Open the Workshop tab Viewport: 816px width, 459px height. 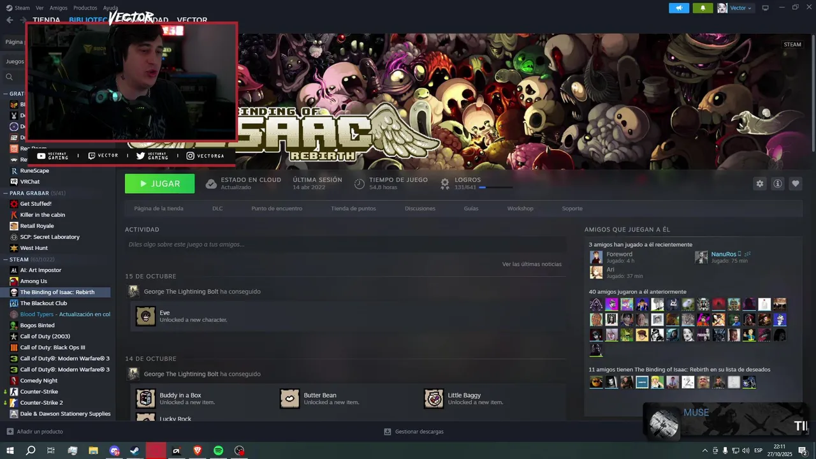(x=520, y=208)
